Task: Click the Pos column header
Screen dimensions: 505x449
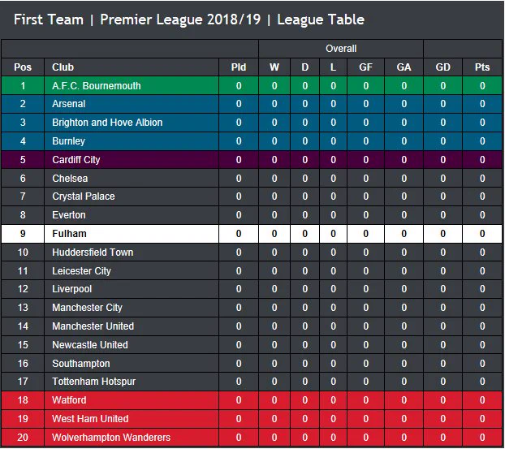Action: point(23,67)
